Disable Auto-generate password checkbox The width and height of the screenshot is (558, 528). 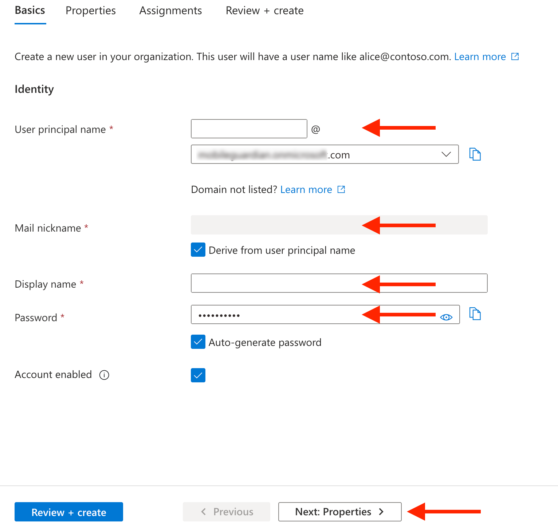pyautogui.click(x=198, y=342)
